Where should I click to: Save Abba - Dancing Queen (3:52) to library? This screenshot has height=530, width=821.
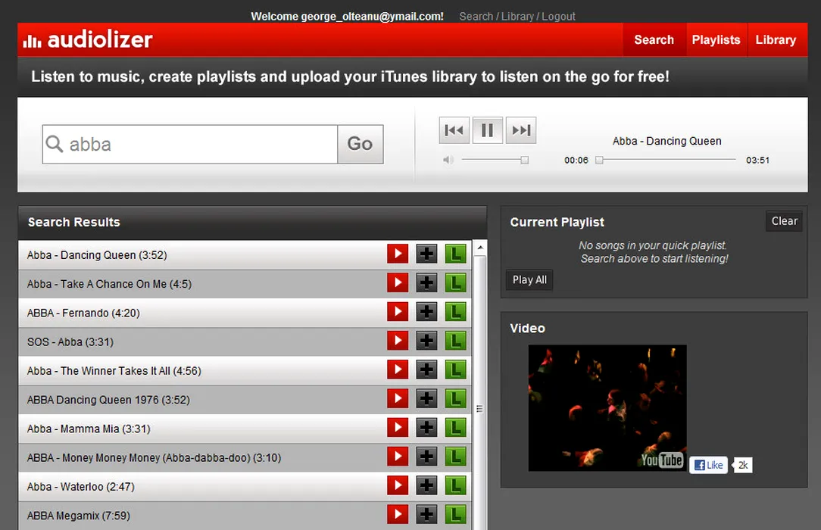click(x=455, y=254)
